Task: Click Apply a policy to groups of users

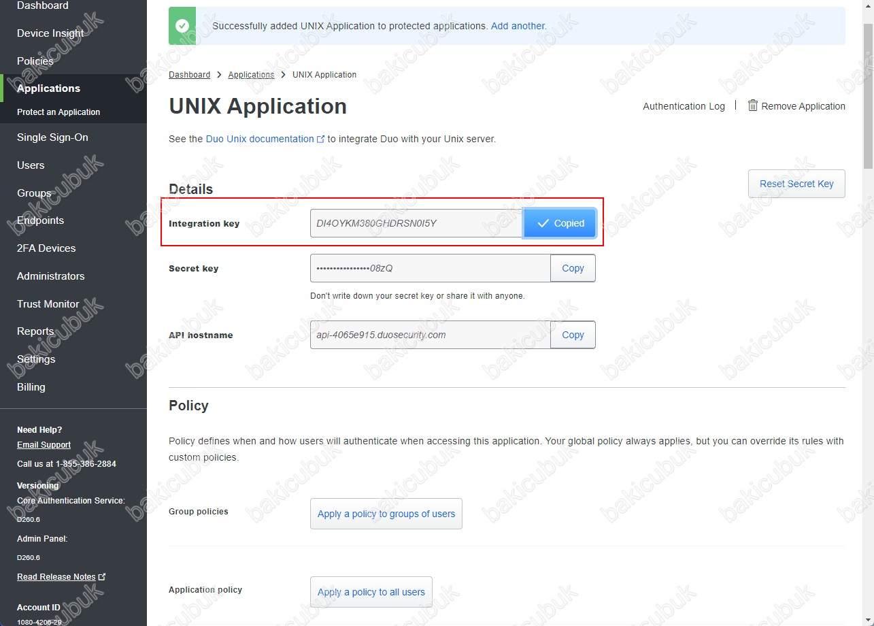Action: 386,514
